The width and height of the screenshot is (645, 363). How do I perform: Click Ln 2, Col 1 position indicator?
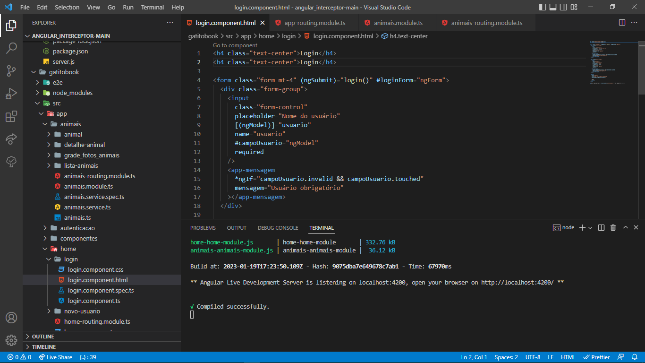tap(474, 357)
